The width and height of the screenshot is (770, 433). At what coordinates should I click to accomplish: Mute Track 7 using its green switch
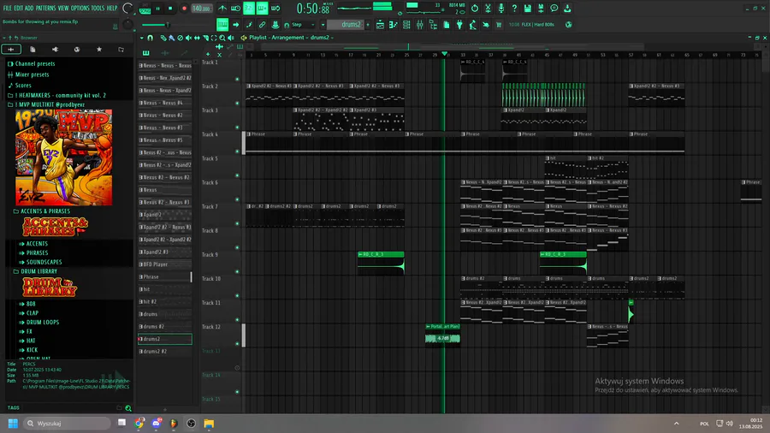237,223
